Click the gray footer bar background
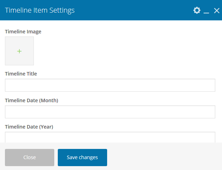Screen dimensions: 222x170 click(x=162, y=157)
